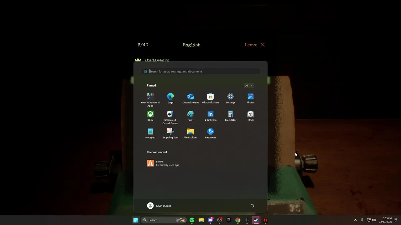Click the Start menu power button
Viewport: 401px width, 225px height.
(252, 206)
